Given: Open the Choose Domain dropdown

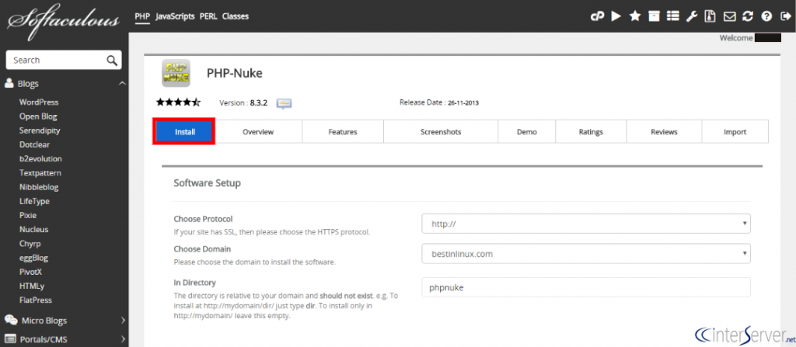Looking at the screenshot, I should (x=586, y=254).
